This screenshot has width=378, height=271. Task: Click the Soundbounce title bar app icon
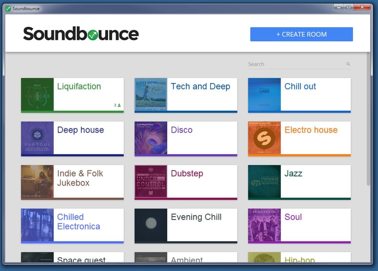tap(8, 9)
